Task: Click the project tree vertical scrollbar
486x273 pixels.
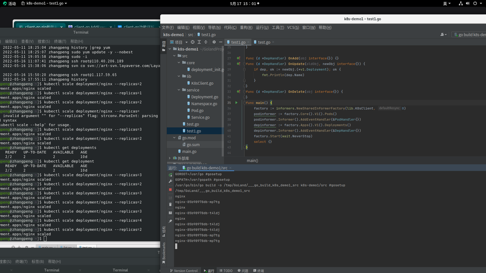Action: [223, 101]
